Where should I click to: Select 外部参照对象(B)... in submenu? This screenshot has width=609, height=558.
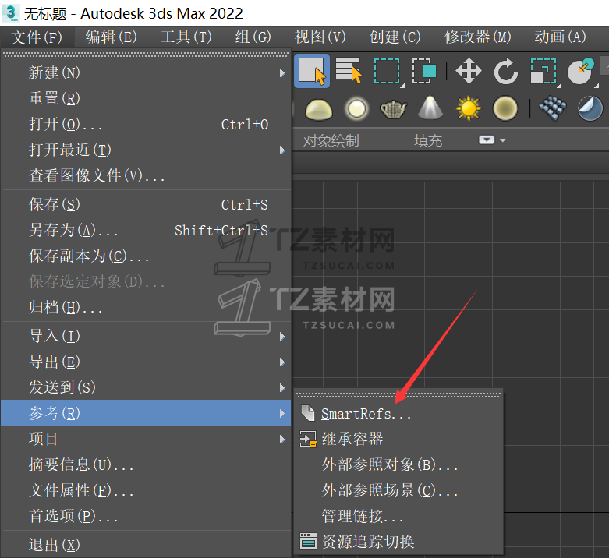398,465
